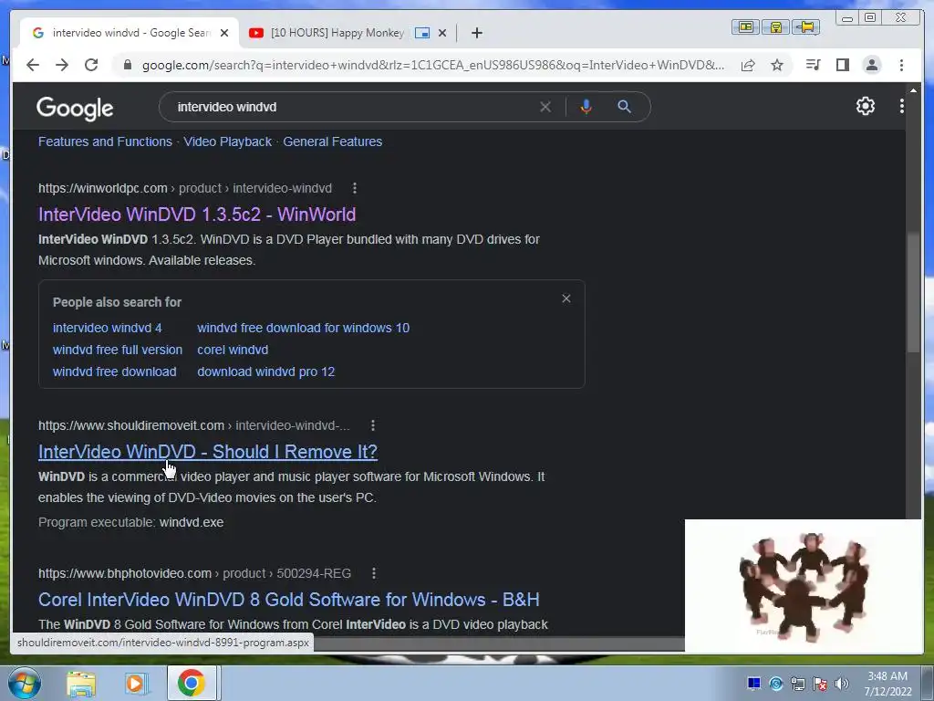This screenshot has height=701, width=934.
Task: Clear the search box with the X
Action: pyautogui.click(x=545, y=107)
